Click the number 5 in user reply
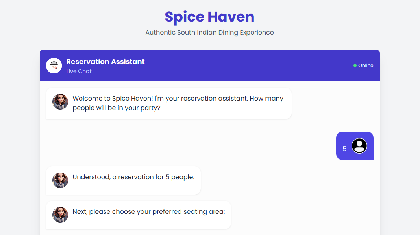 click(344, 149)
